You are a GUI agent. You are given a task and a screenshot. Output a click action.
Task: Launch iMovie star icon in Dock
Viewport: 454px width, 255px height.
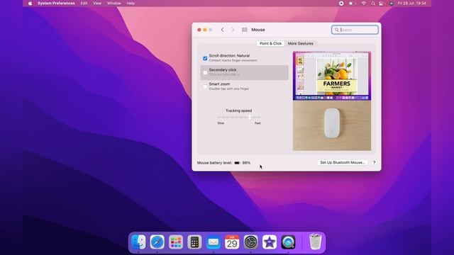pyautogui.click(x=270, y=242)
